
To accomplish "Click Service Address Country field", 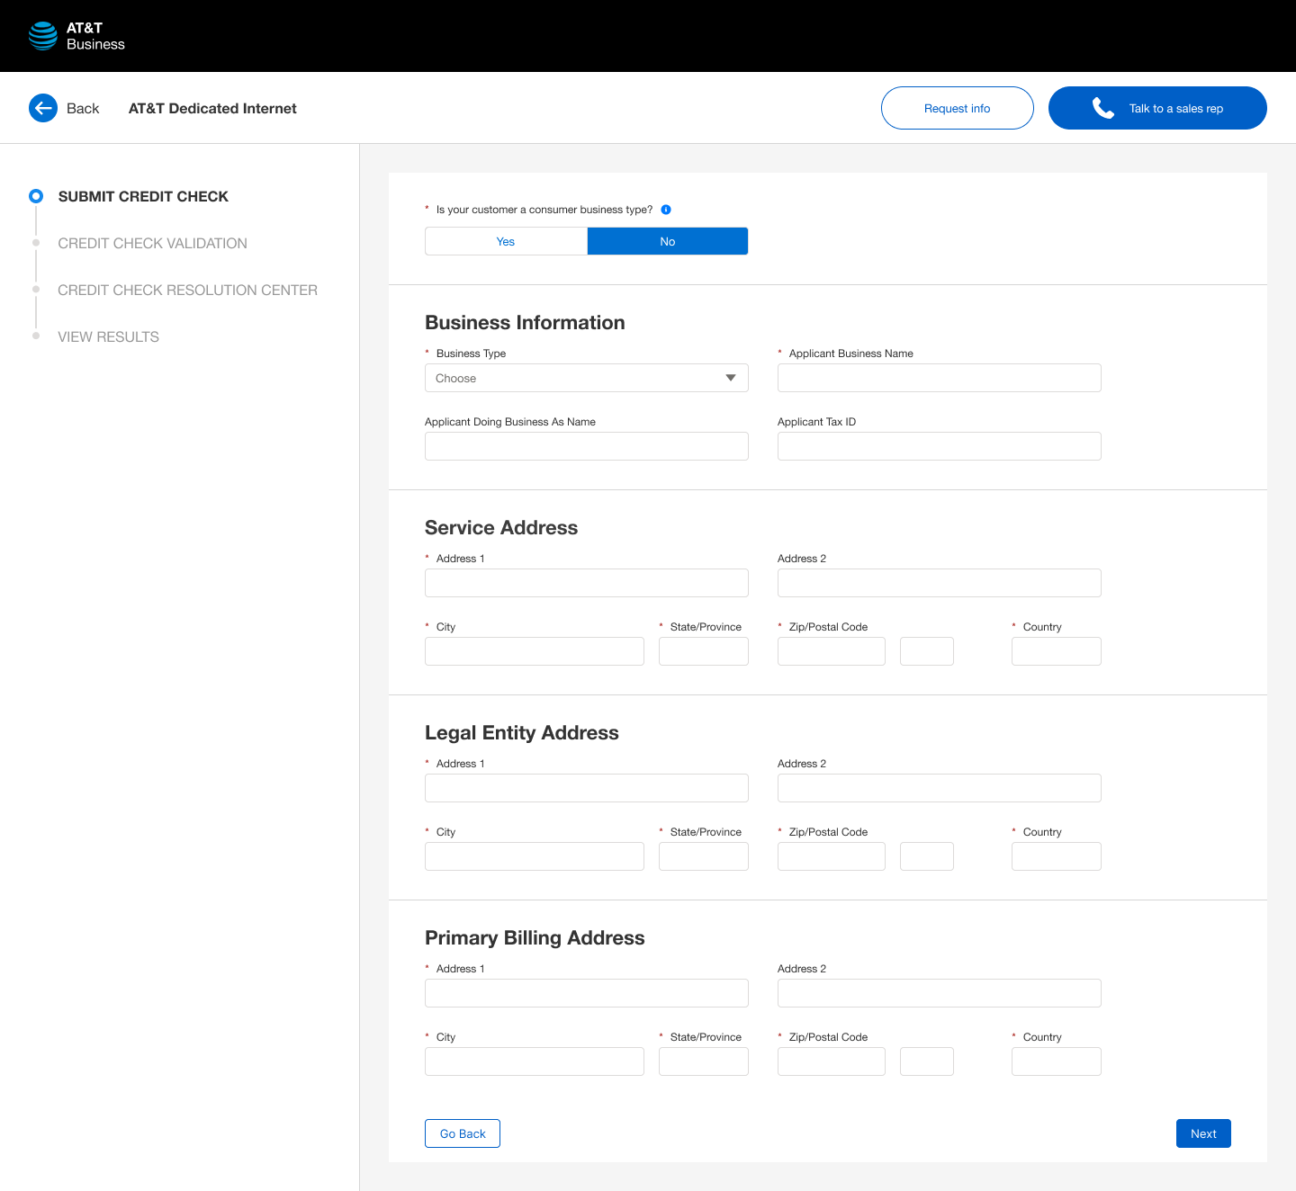I will (1057, 651).
